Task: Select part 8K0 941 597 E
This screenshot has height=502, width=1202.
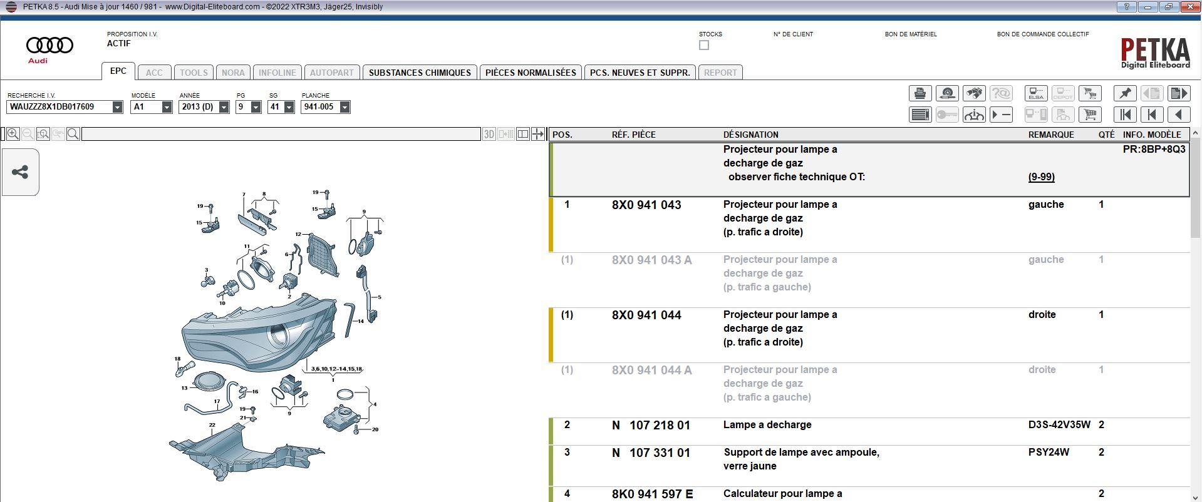Action: click(x=653, y=494)
